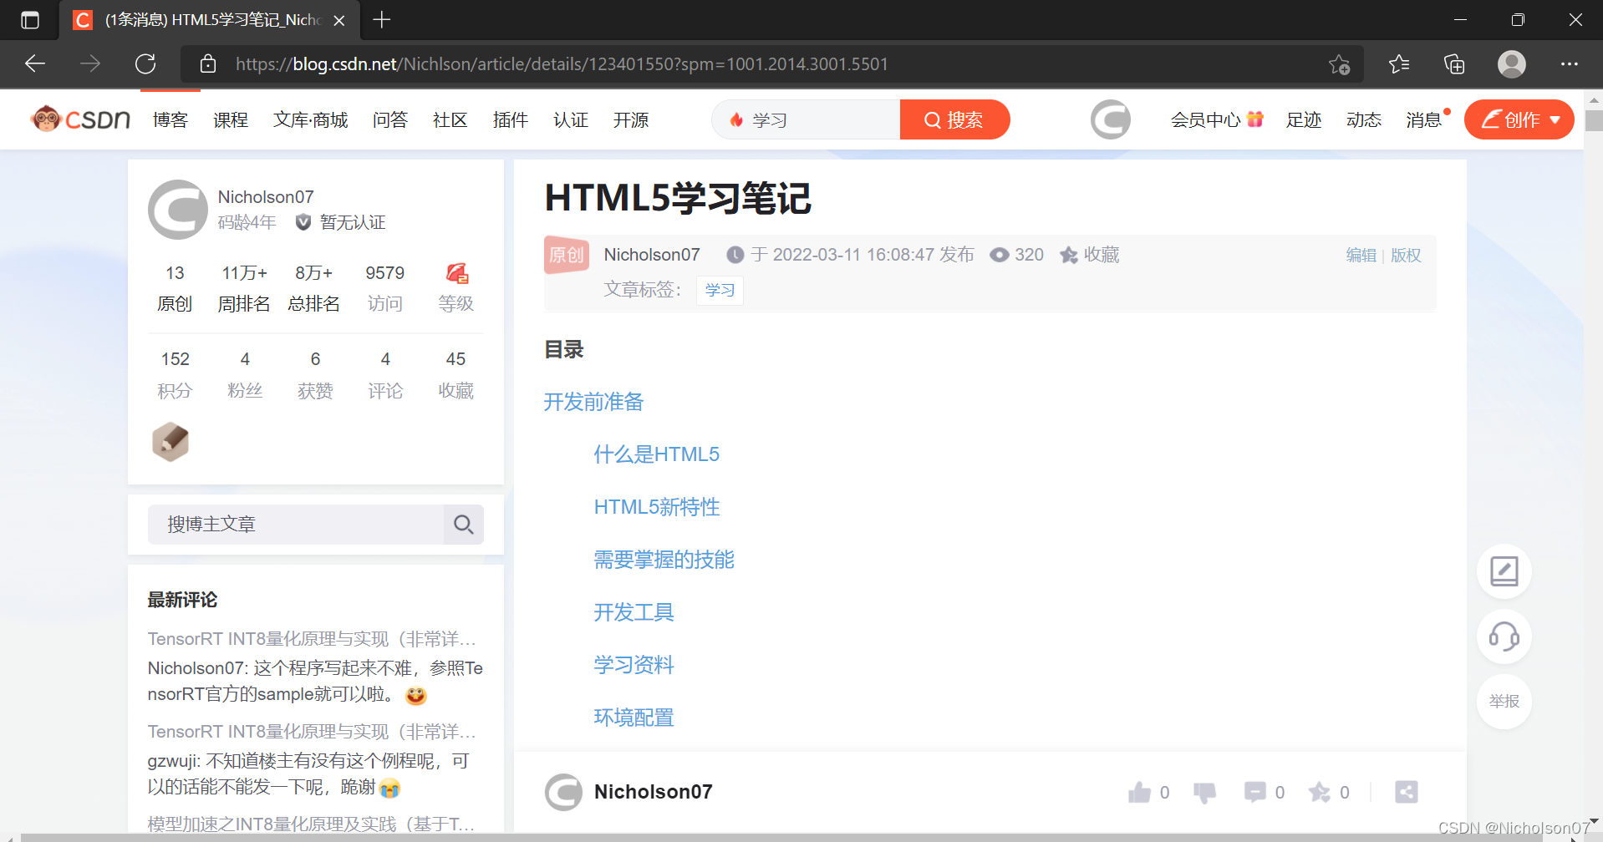
Task: Click the 学习 article tag
Action: [x=720, y=290]
